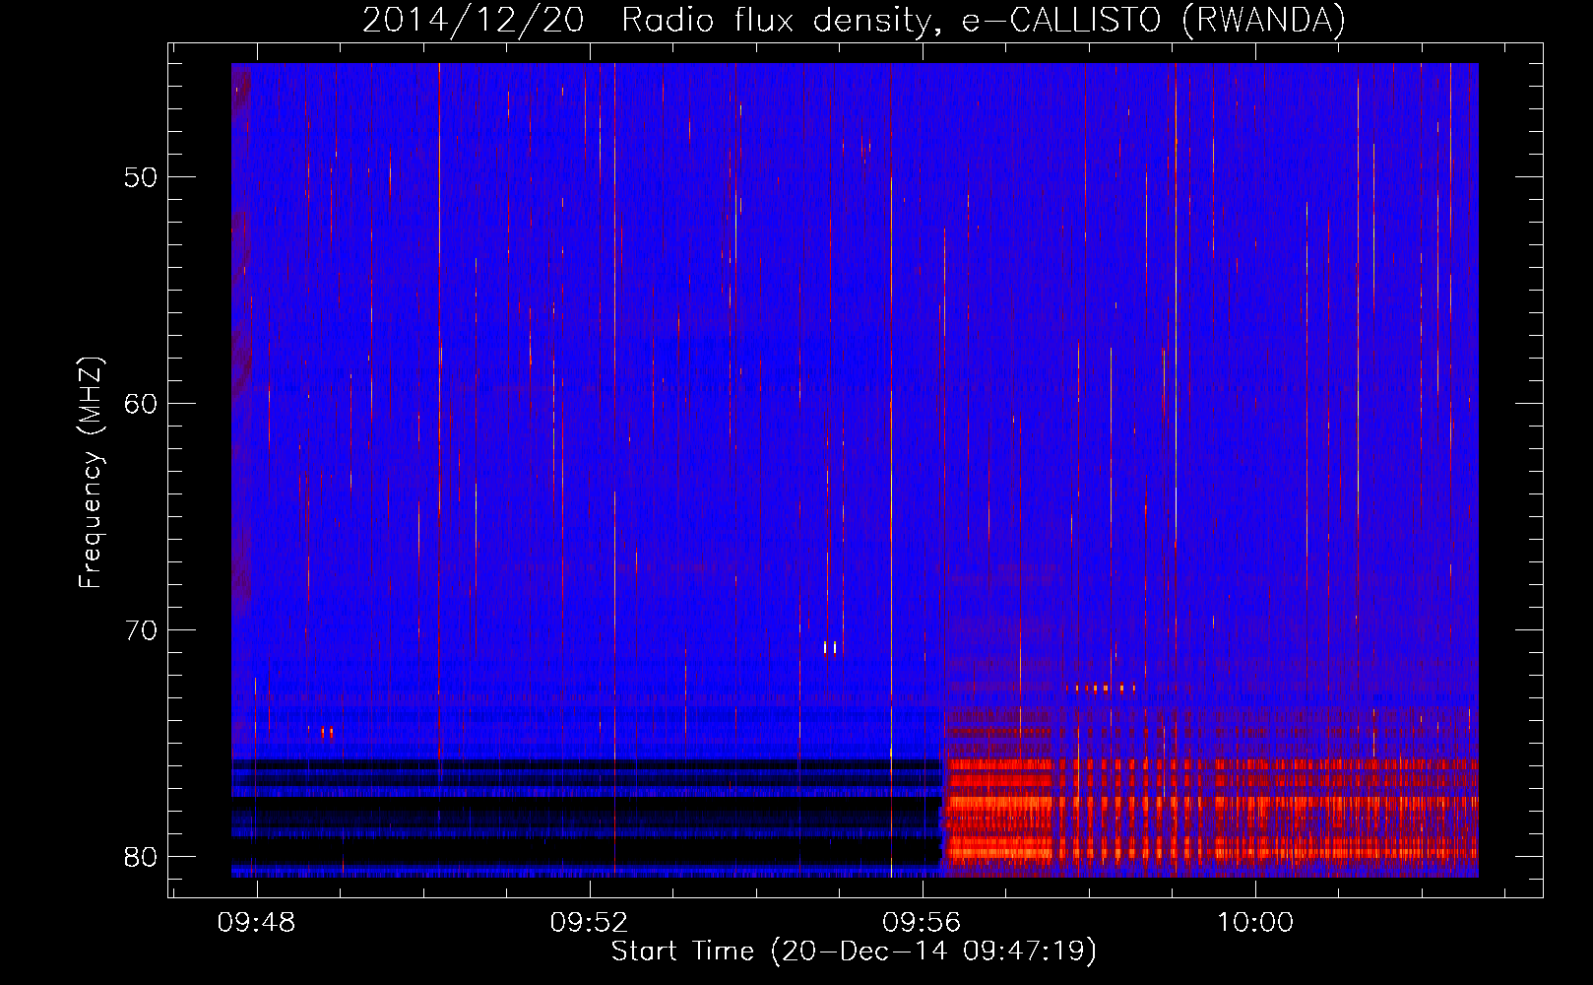Viewport: 1593px width, 985px height.
Task: Click the 70 frequency tick label
Action: [x=141, y=630]
